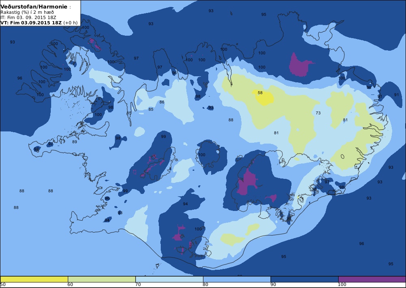Click the 'IT: Fim 03. 09. 2015 18Z' line
This screenshot has width=406, height=288.
tap(28, 17)
